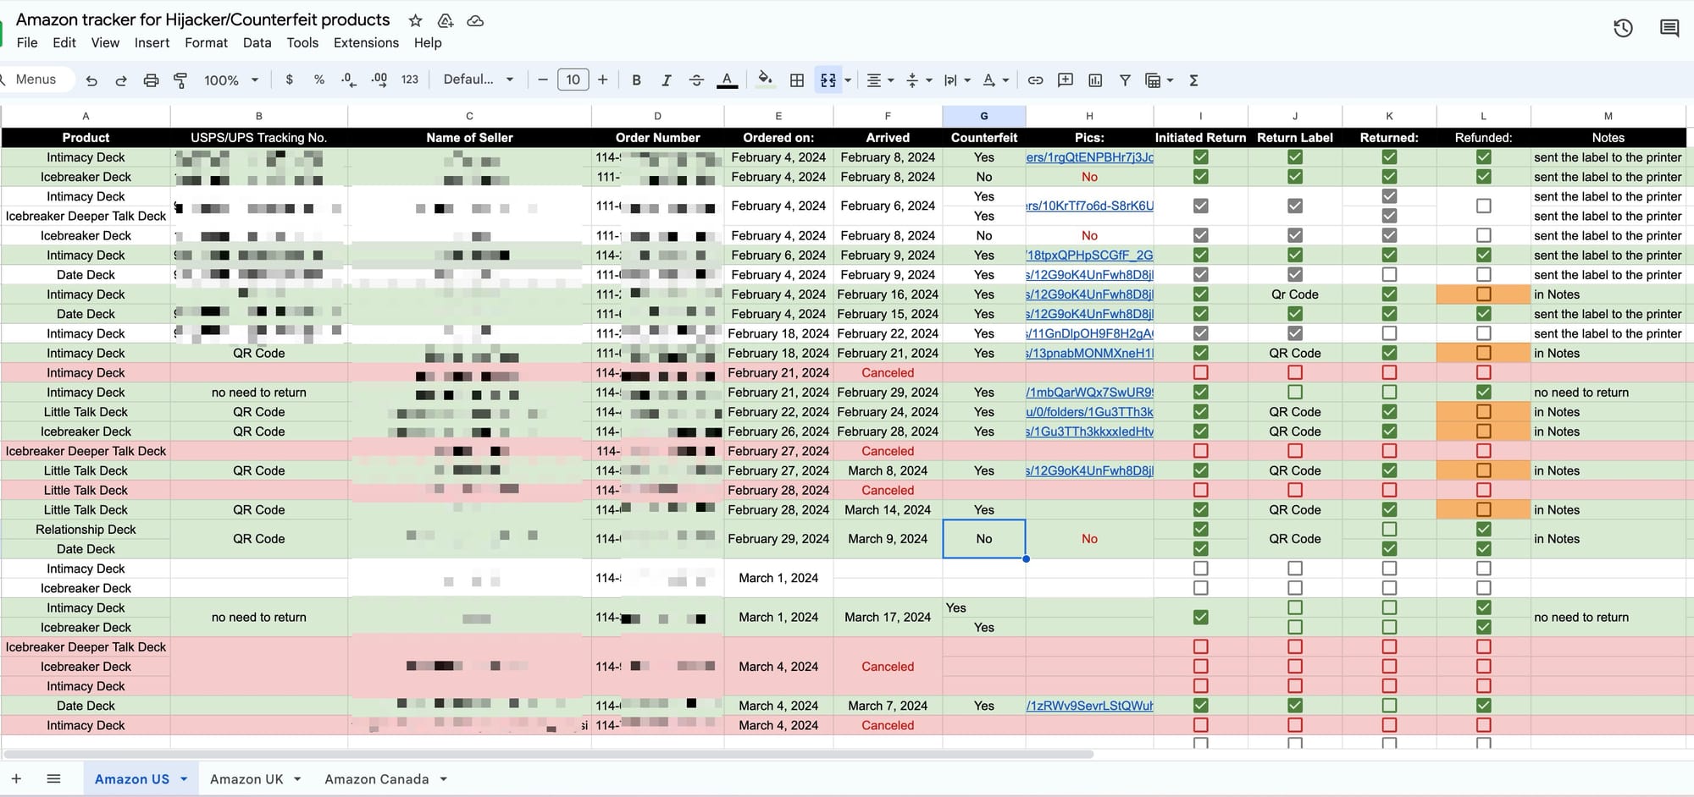Insert a comment
The width and height of the screenshot is (1694, 797).
[x=1065, y=80]
